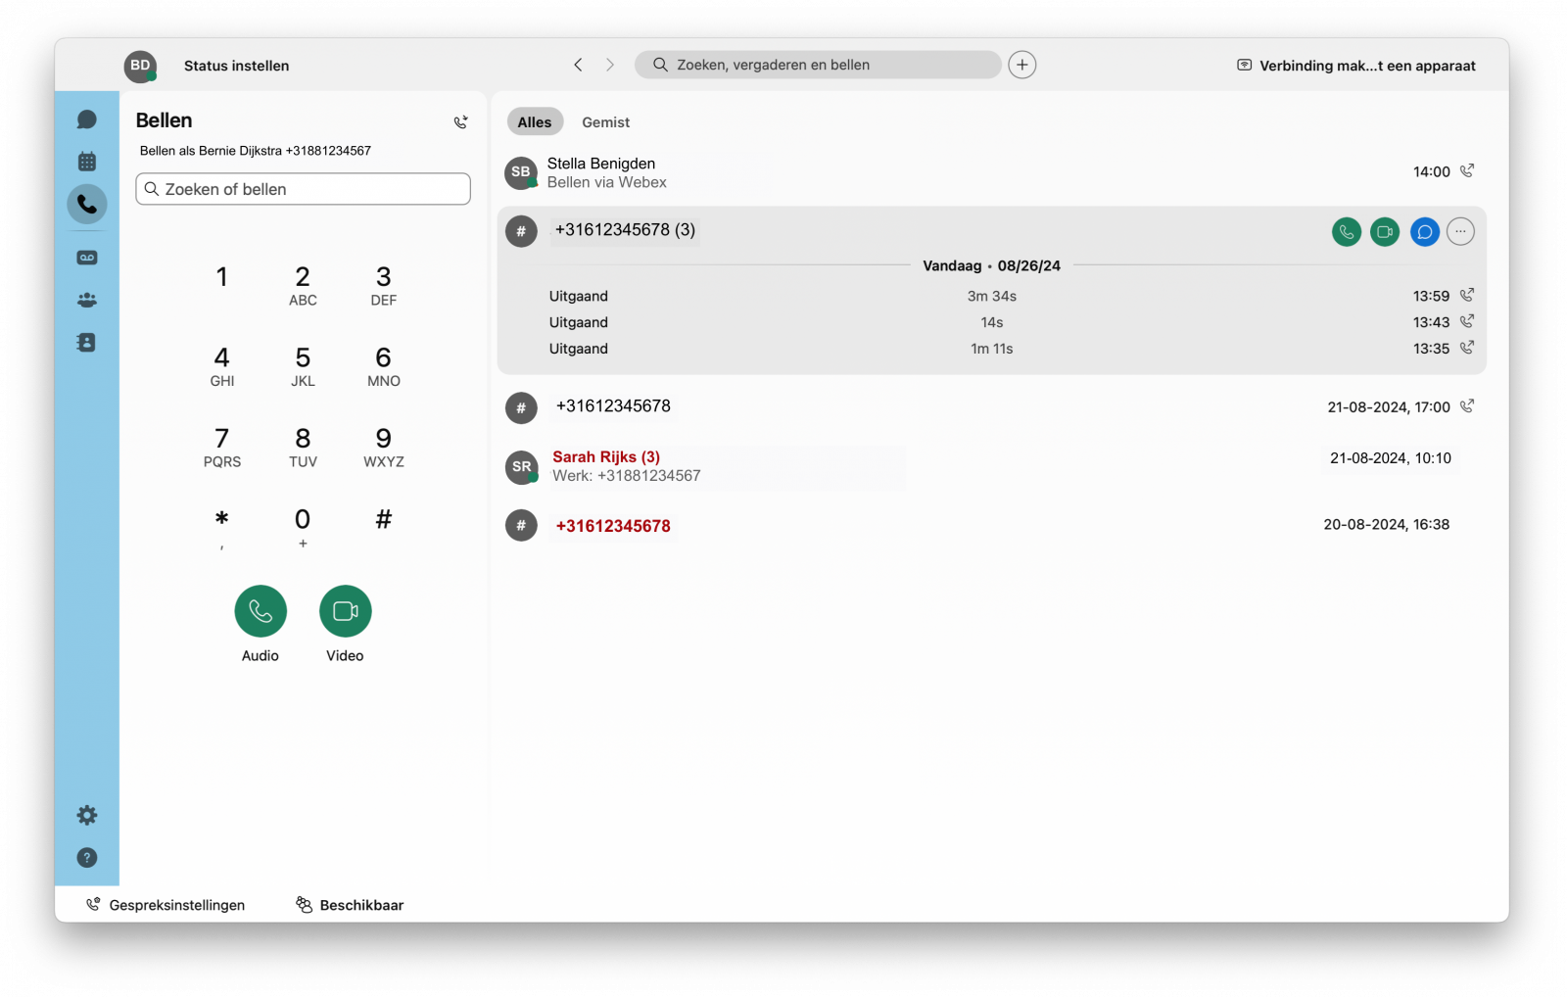Go forward with the right arrow
The height and width of the screenshot is (997, 1567).
click(x=610, y=65)
